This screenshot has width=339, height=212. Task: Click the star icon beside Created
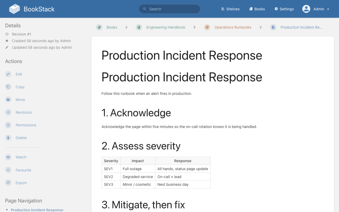pyautogui.click(x=7, y=41)
